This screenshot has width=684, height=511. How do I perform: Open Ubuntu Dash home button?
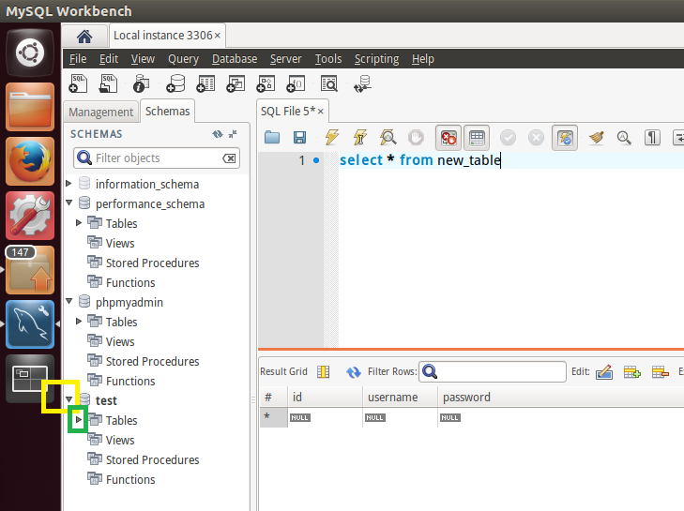coord(30,53)
